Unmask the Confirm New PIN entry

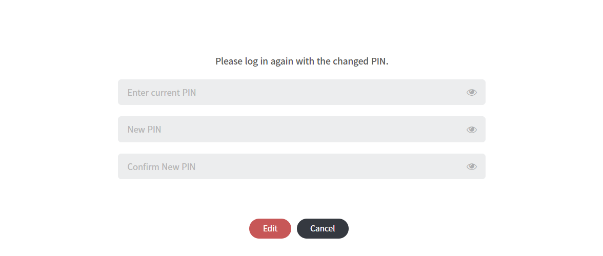point(472,166)
